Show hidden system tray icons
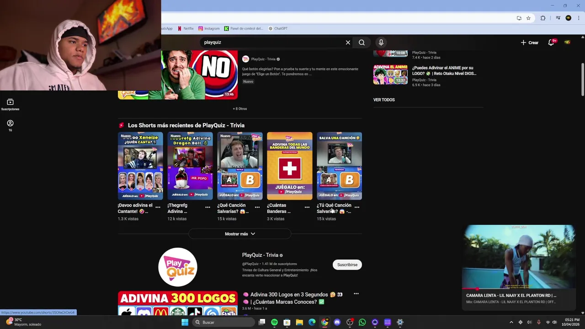585x329 pixels. coord(511,322)
